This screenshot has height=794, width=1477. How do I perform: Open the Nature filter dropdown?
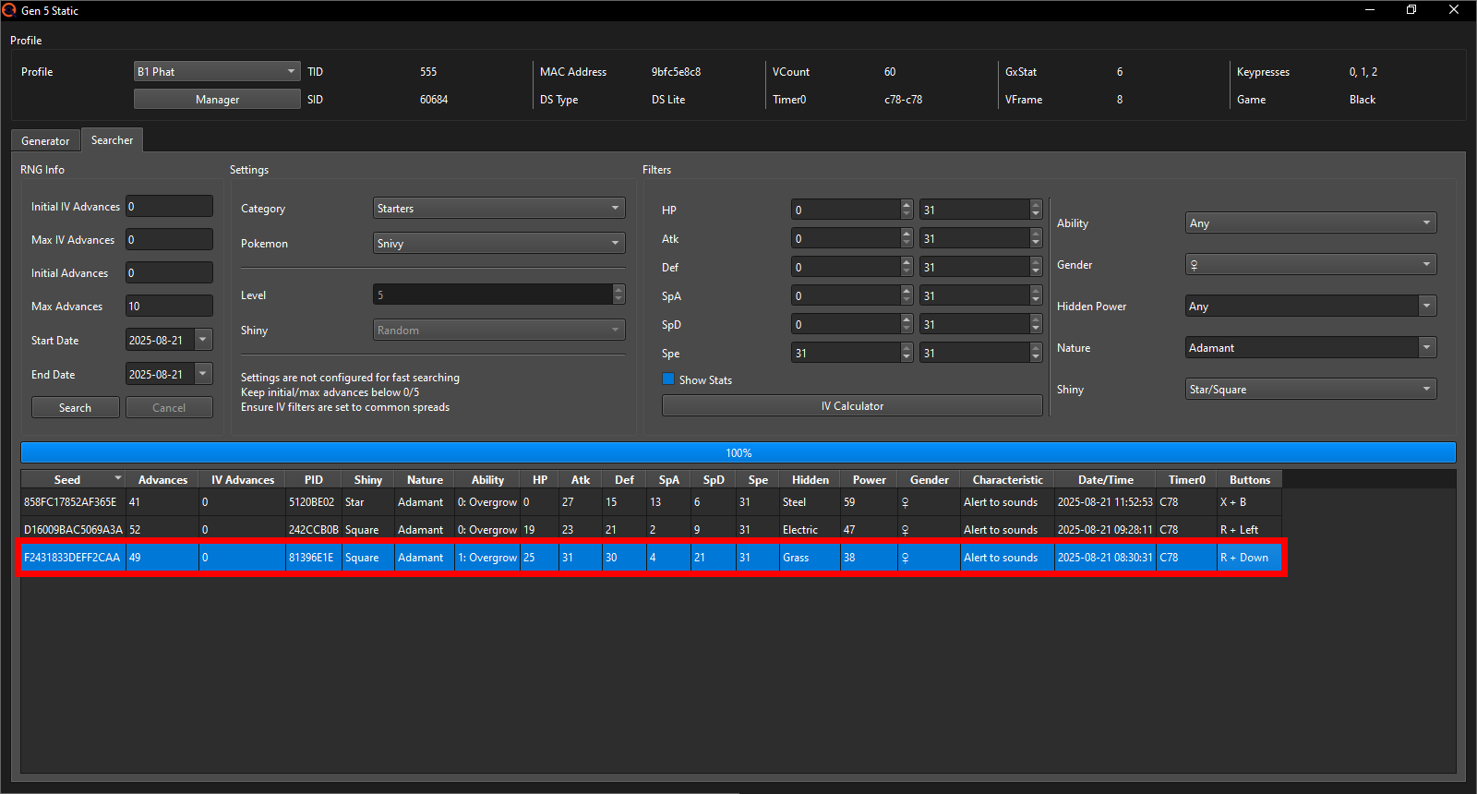(1310, 348)
